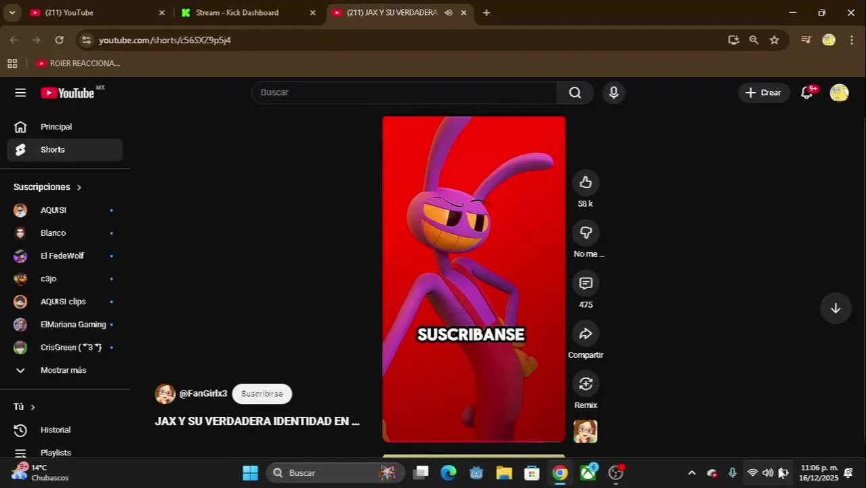Image resolution: width=866 pixels, height=488 pixels.
Task: Open File Explorer from the taskbar
Action: pos(504,473)
